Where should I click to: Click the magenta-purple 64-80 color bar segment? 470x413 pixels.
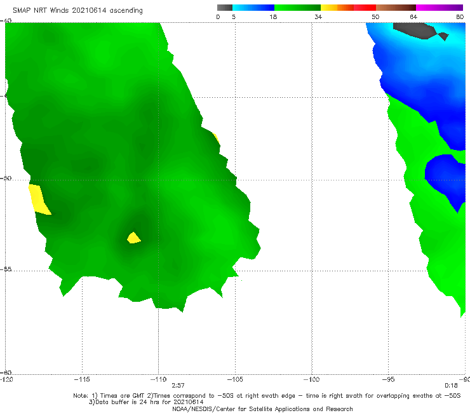coord(440,8)
